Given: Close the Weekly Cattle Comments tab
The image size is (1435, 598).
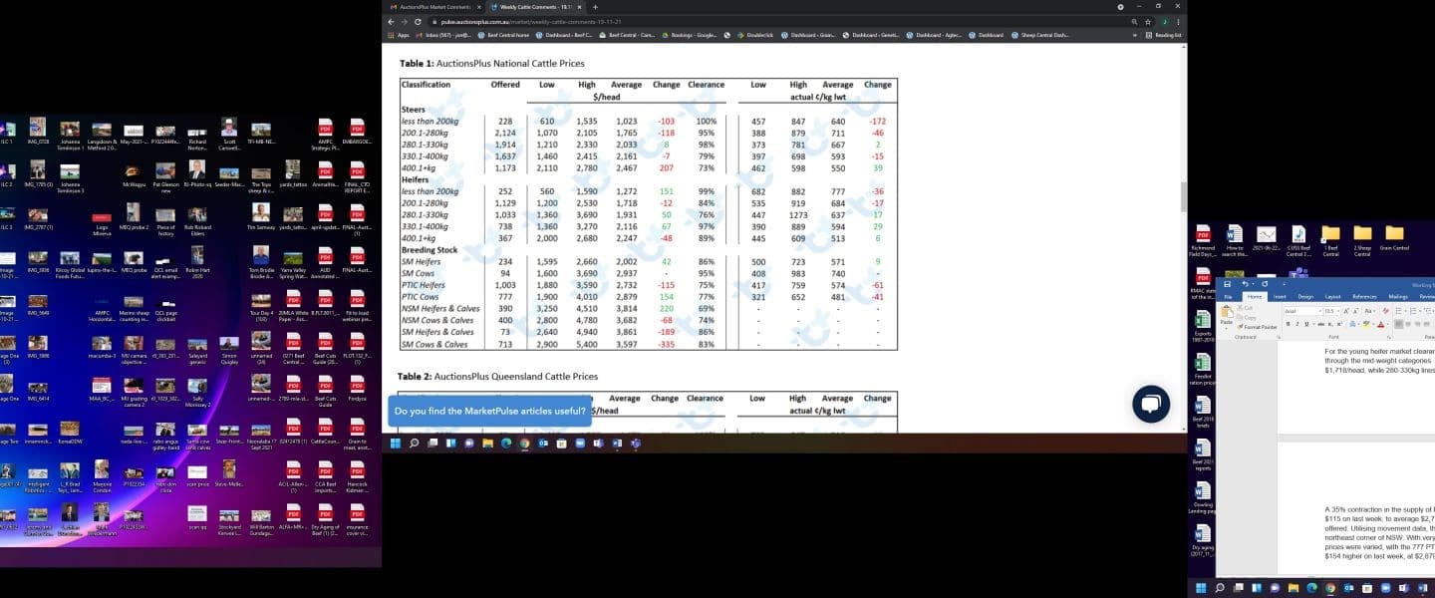Looking at the screenshot, I should pos(580,6).
